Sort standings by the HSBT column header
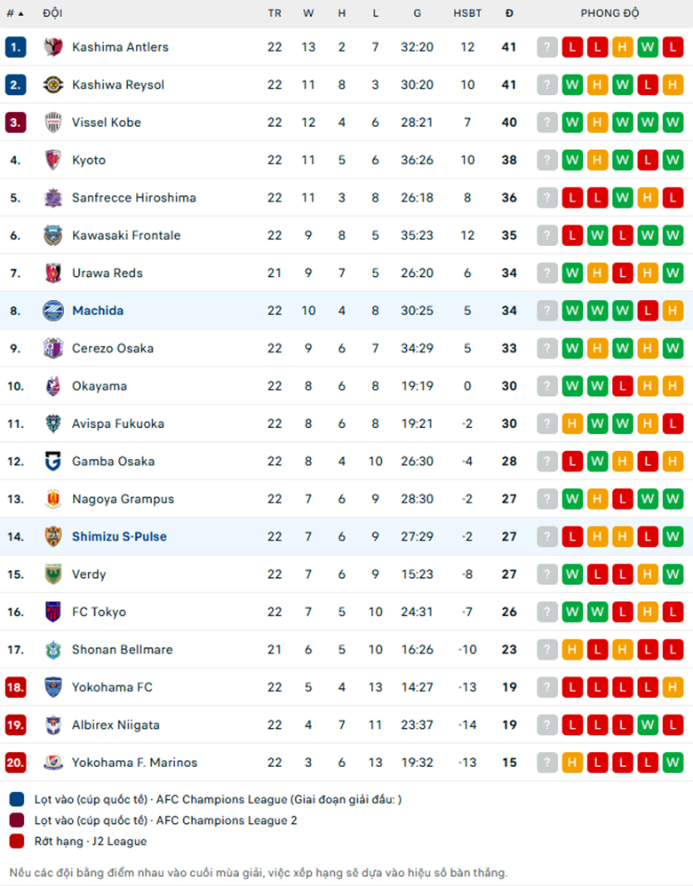Image resolution: width=693 pixels, height=886 pixels. tap(467, 13)
